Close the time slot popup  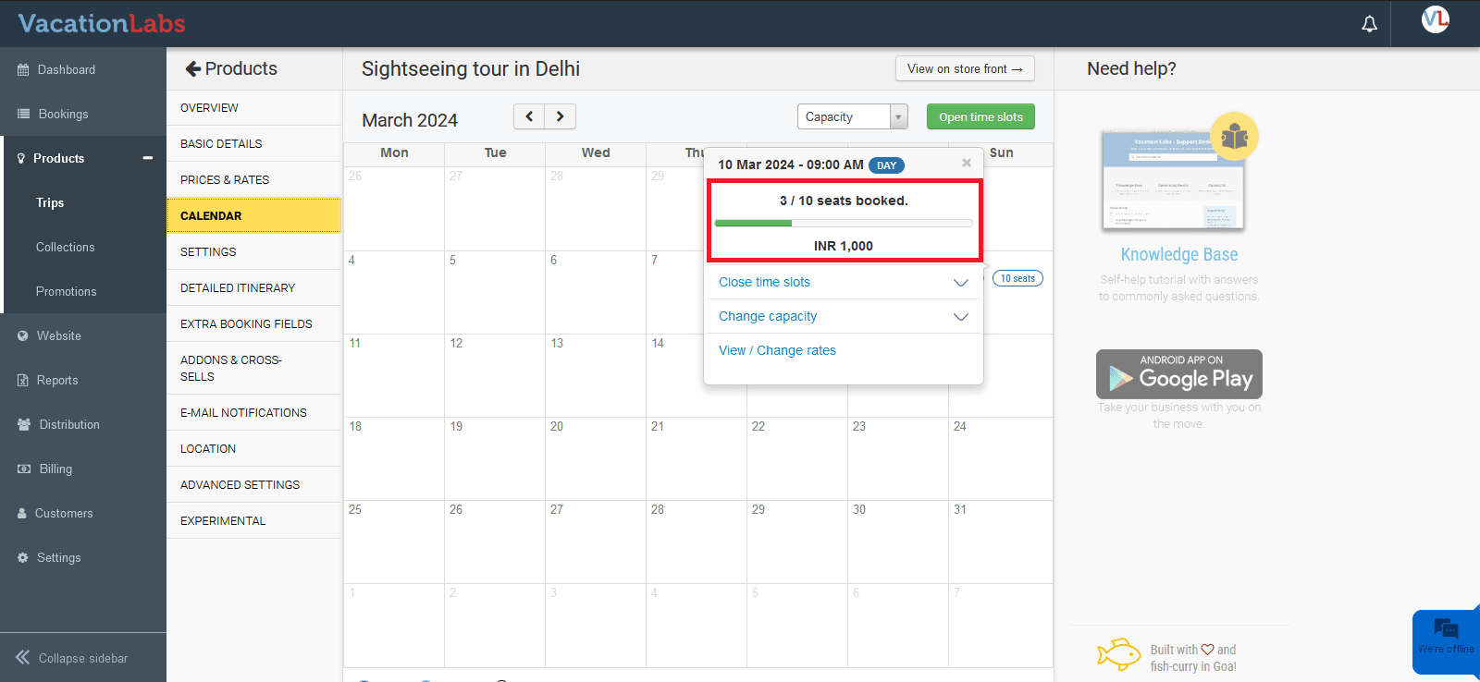(967, 163)
